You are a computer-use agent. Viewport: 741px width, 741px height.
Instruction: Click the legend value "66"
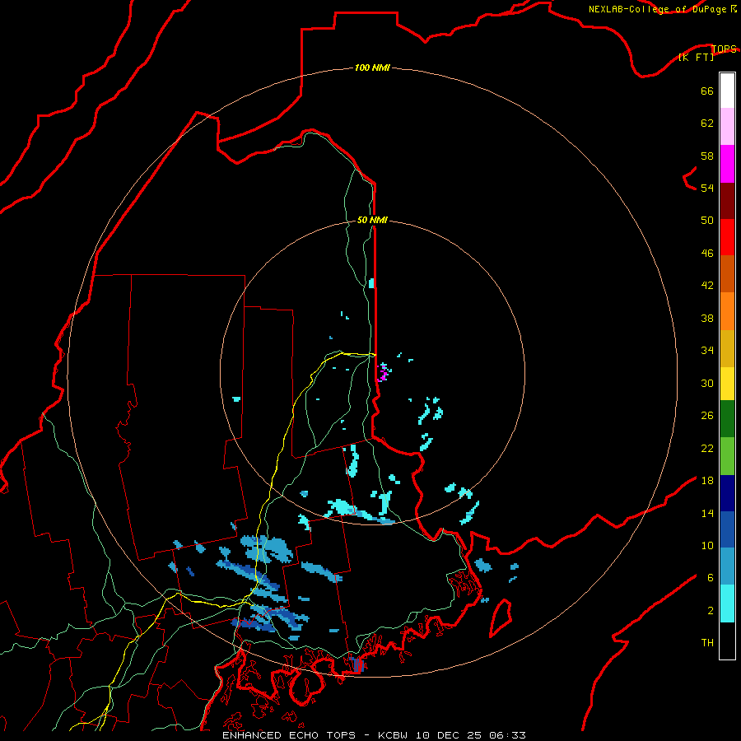click(x=707, y=91)
